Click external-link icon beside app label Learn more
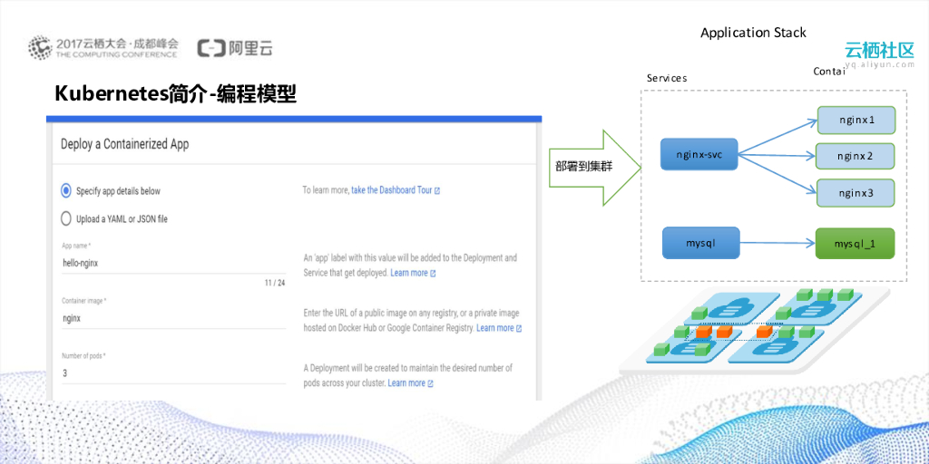Viewport: 929px width, 464px height. point(433,274)
